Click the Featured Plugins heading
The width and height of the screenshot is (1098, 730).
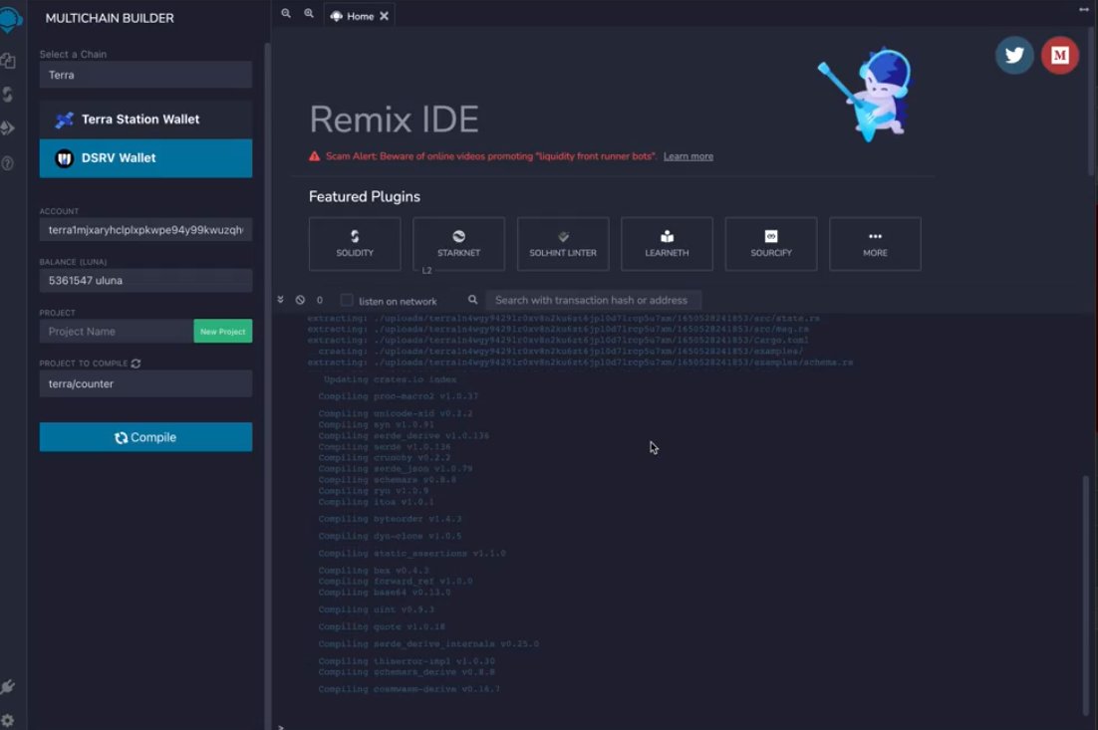pos(364,196)
